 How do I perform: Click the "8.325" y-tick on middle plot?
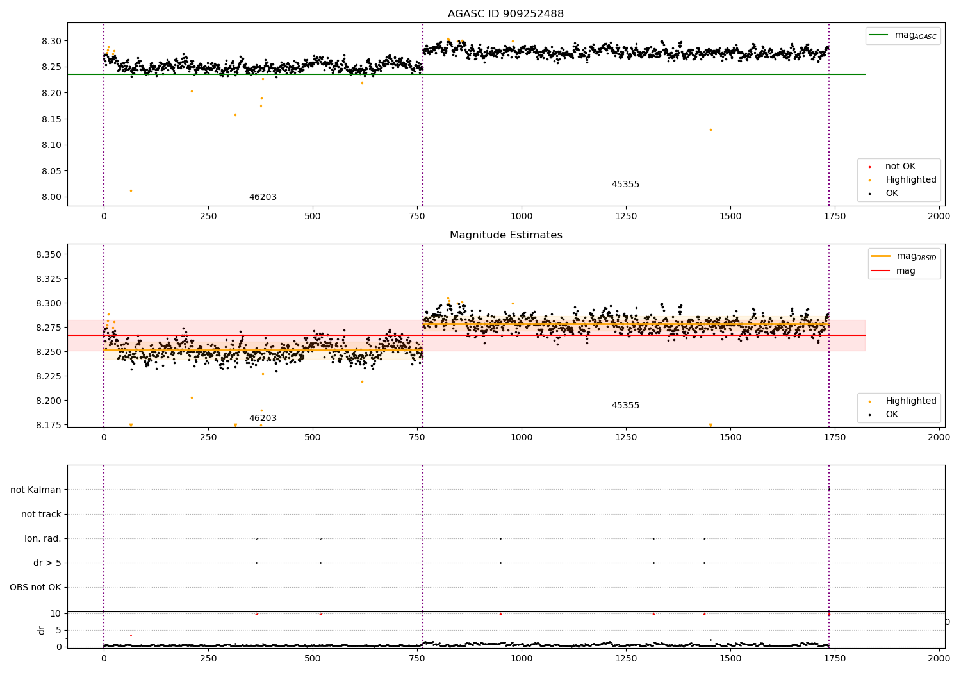click(x=49, y=279)
